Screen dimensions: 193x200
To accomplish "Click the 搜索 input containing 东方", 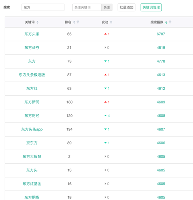I will click(x=43, y=7).
